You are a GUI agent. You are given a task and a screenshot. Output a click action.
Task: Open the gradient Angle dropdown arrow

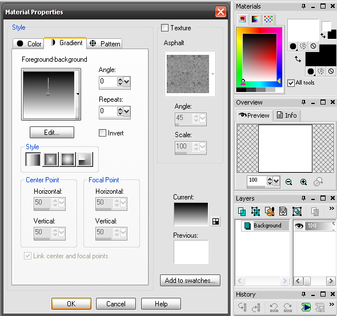click(127, 82)
